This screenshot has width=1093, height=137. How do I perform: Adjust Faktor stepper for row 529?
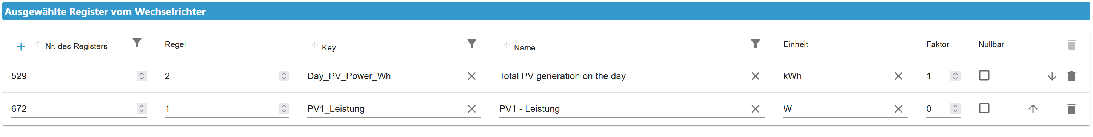955,76
